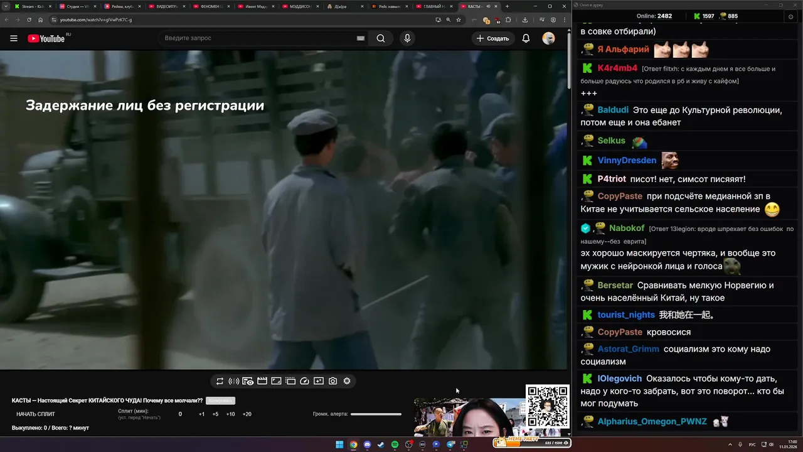Switch to the ГЛАВНЫЙ tab

(435, 6)
